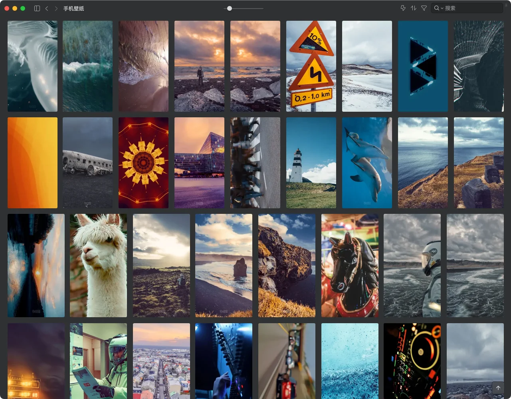Image resolution: width=511 pixels, height=399 pixels.
Task: Open the sideways sunset lake reflection photo
Action: click(36, 265)
